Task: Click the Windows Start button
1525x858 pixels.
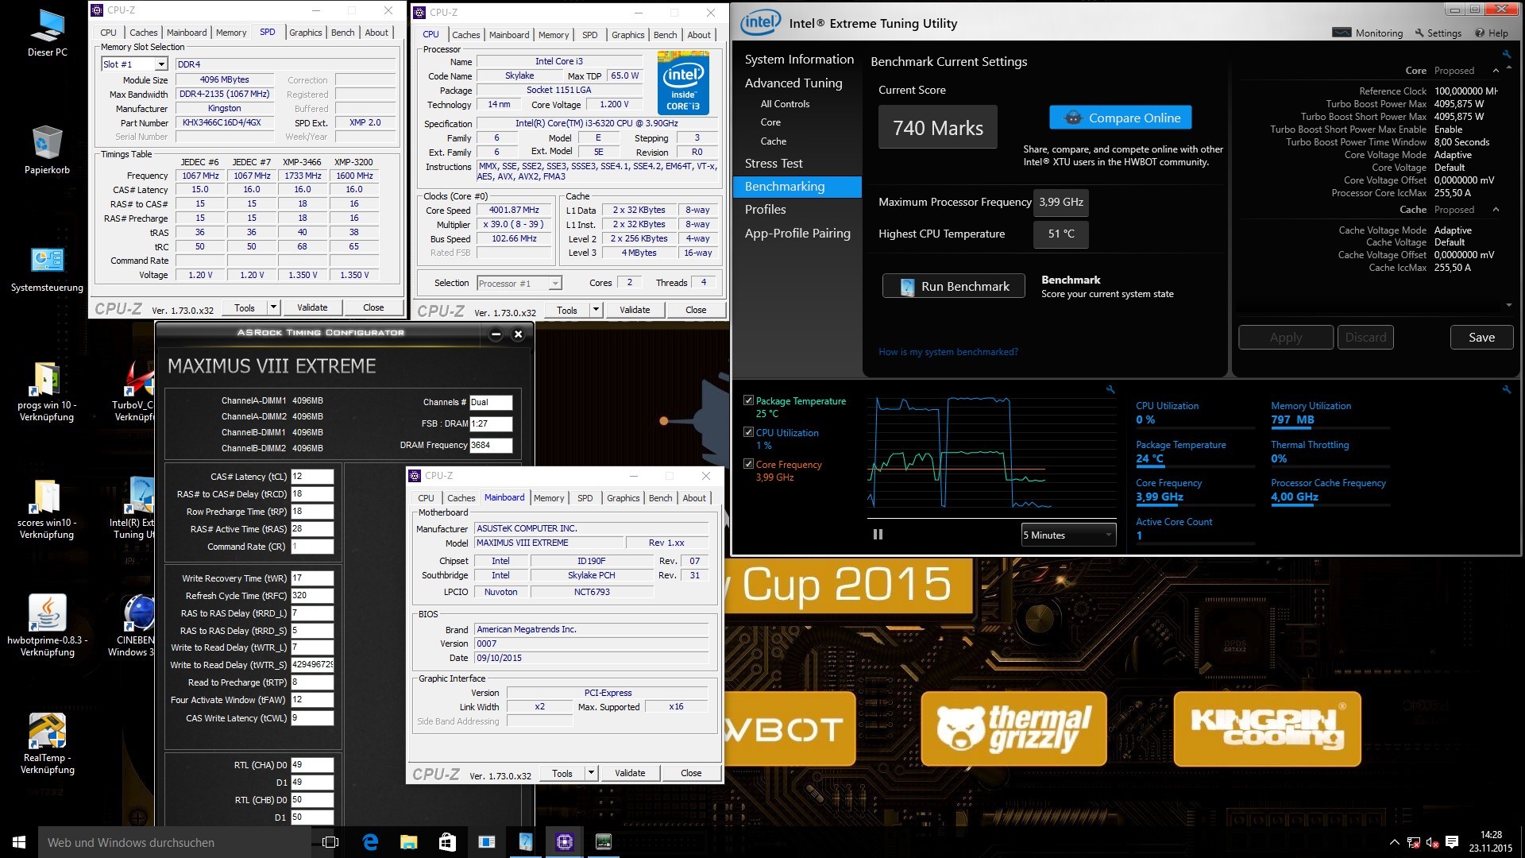Action: coord(19,842)
